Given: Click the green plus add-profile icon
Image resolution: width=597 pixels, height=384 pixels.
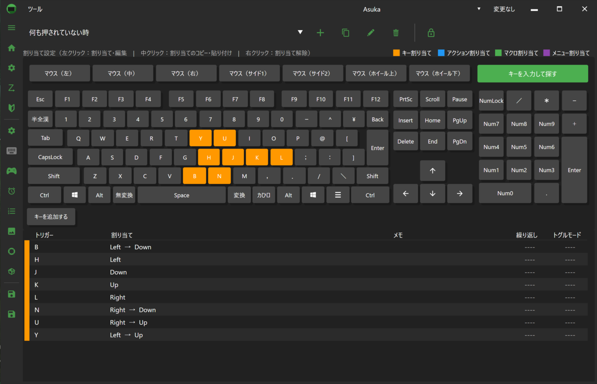Looking at the screenshot, I should coord(320,33).
